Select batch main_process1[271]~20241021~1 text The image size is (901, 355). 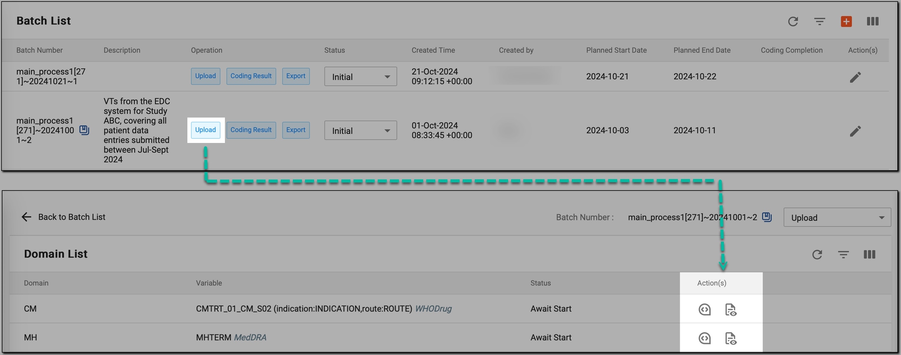point(51,76)
